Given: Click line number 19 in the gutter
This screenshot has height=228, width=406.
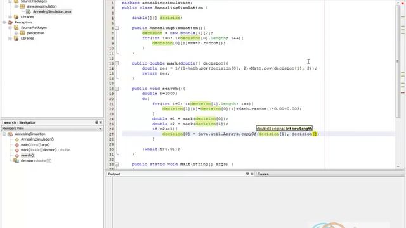Looking at the screenshot, I should 112,94.
